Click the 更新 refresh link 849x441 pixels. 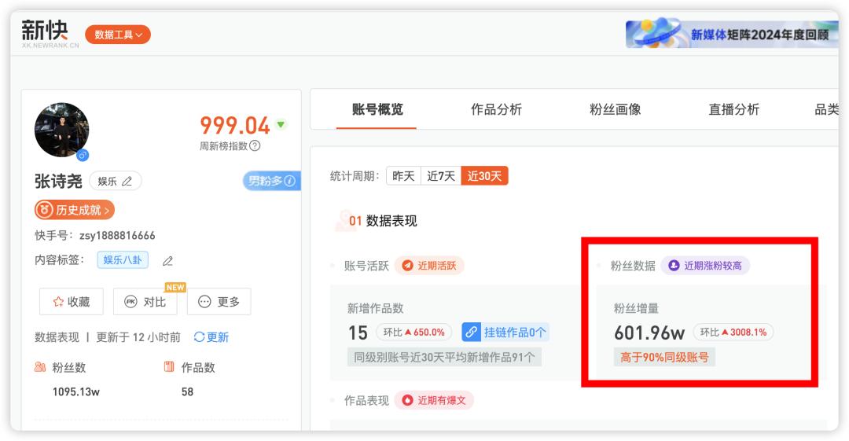pyautogui.click(x=211, y=337)
